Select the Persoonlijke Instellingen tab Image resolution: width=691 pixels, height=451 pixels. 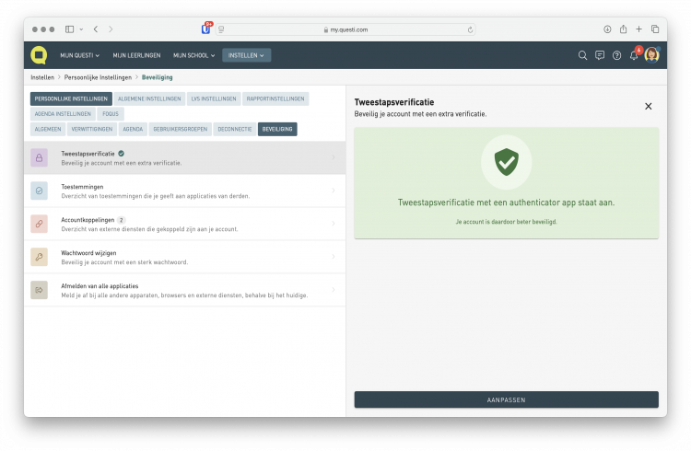(x=71, y=98)
